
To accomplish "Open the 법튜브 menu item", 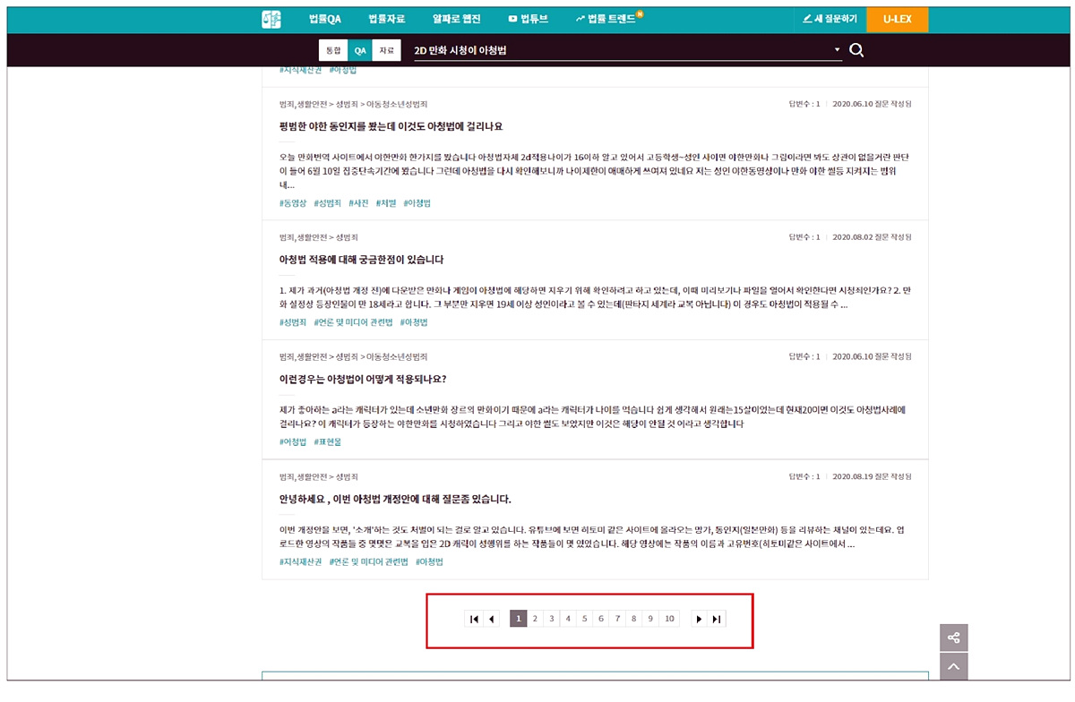I will pyautogui.click(x=529, y=19).
